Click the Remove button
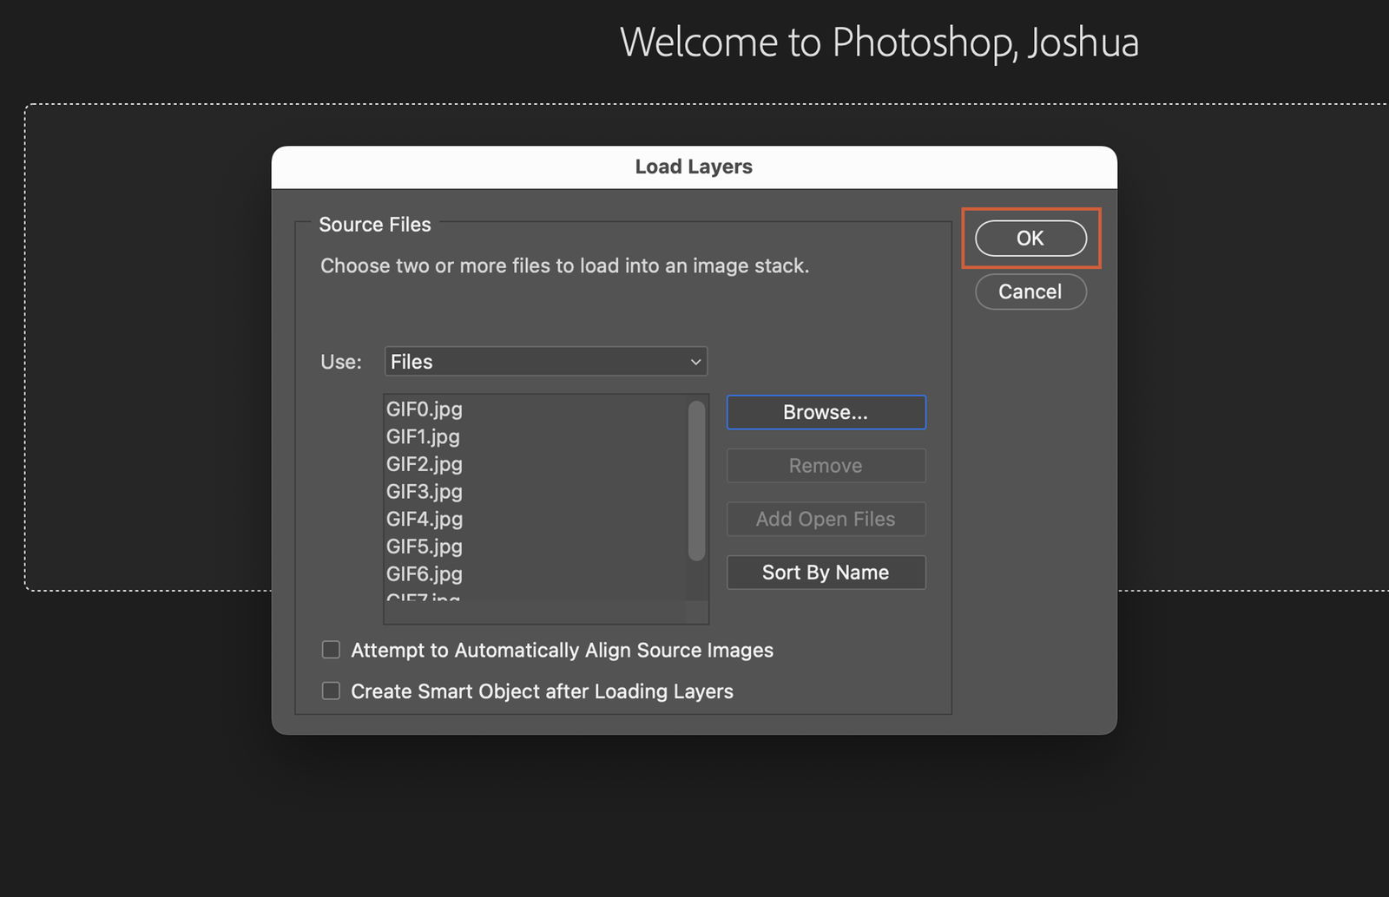This screenshot has width=1389, height=897. point(825,465)
